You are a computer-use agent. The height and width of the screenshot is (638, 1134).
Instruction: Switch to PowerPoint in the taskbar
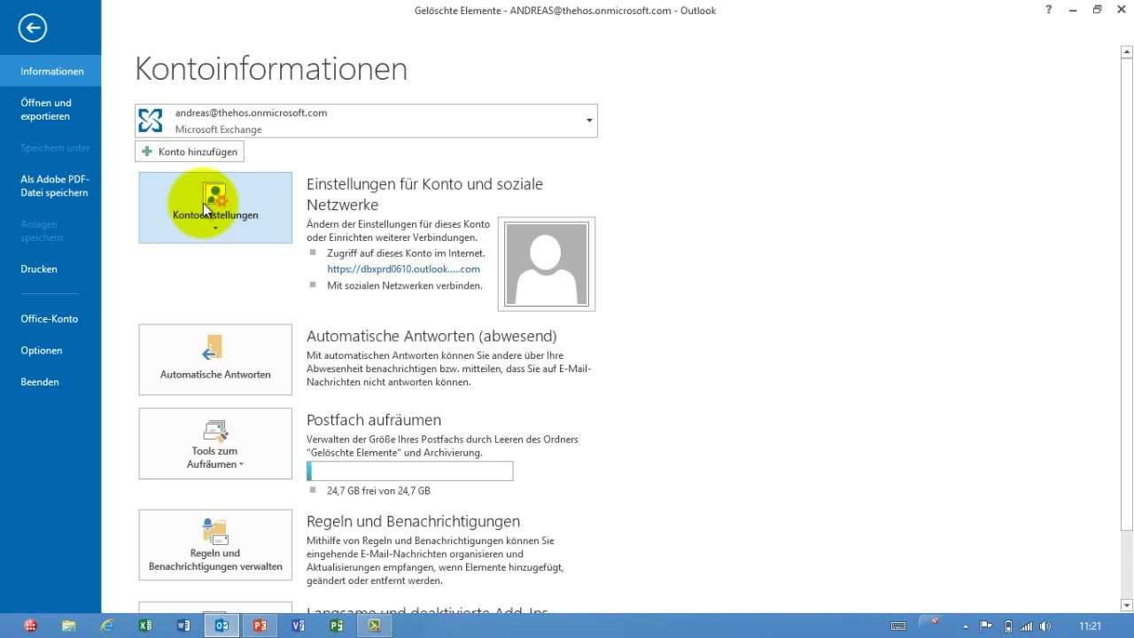coord(260,626)
